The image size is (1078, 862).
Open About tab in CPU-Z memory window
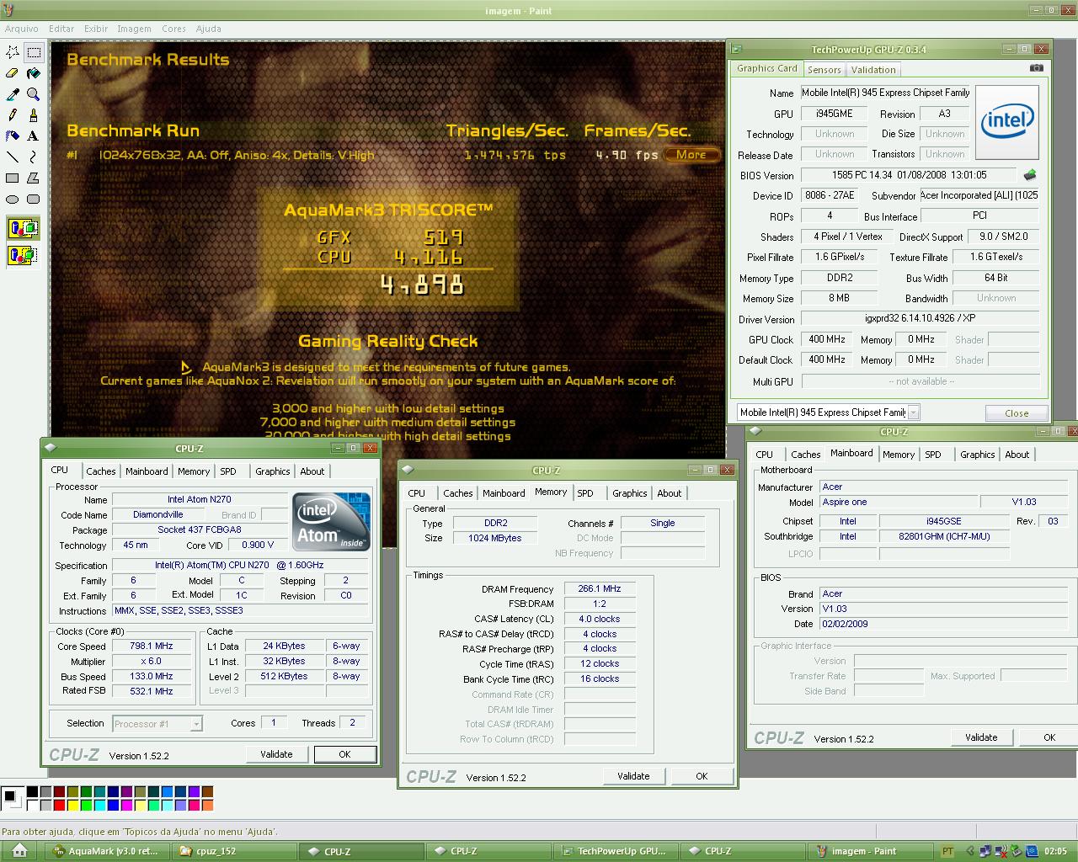pyautogui.click(x=670, y=493)
